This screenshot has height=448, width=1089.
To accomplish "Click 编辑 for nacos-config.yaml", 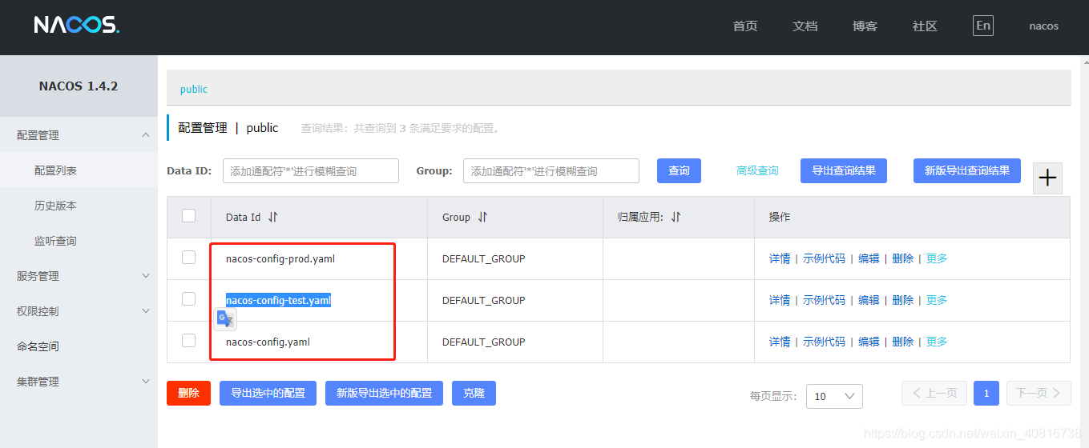I will 869,342.
